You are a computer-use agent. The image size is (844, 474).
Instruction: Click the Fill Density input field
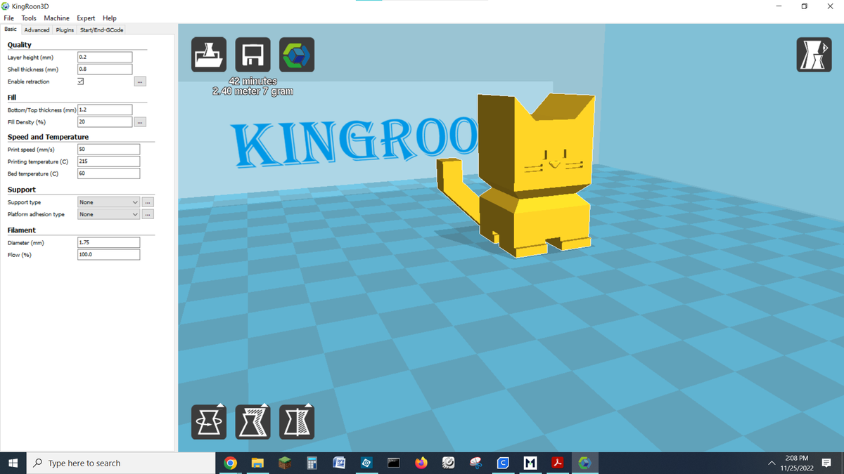[x=105, y=122]
